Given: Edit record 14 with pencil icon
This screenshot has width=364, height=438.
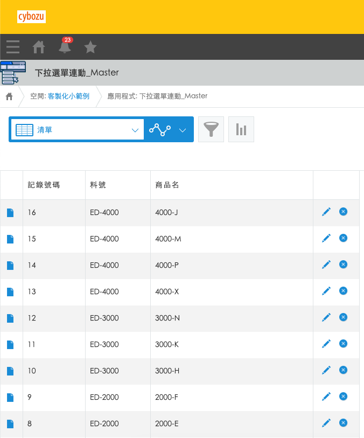Looking at the screenshot, I should [x=326, y=265].
